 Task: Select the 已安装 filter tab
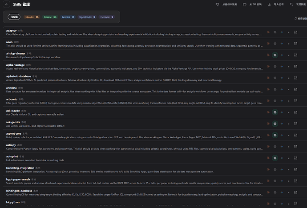click(x=14, y=17)
